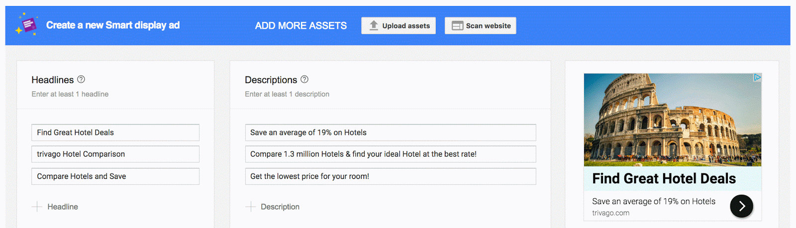
Task: Edit the 'Find Great Hotel Deals' headline field
Action: [115, 132]
